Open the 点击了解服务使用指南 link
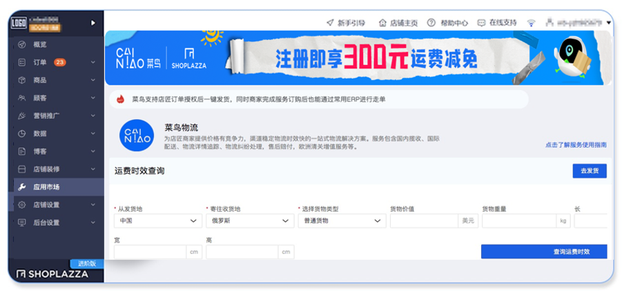The image size is (624, 291). (x=576, y=145)
